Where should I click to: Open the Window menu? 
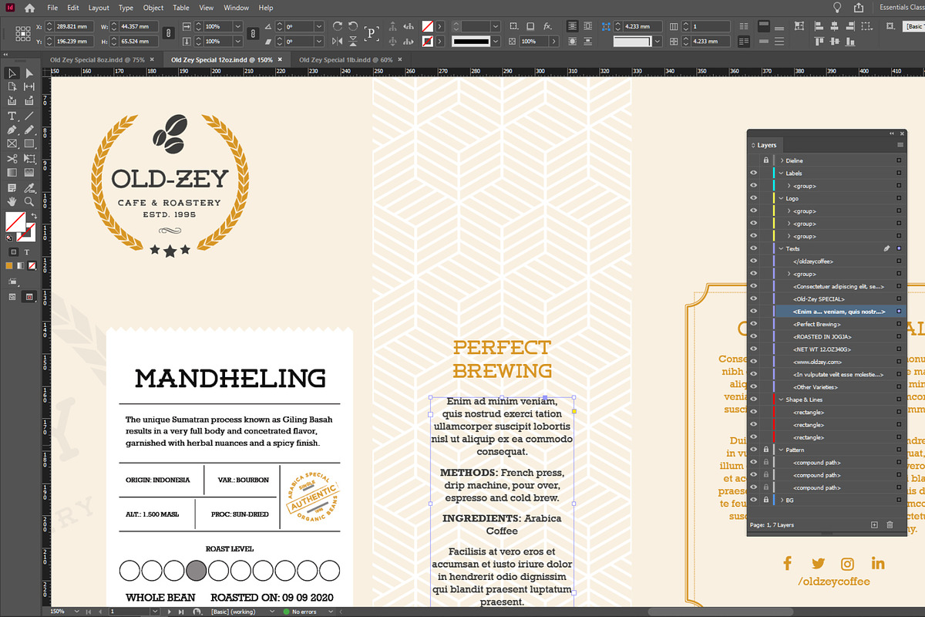click(x=236, y=8)
